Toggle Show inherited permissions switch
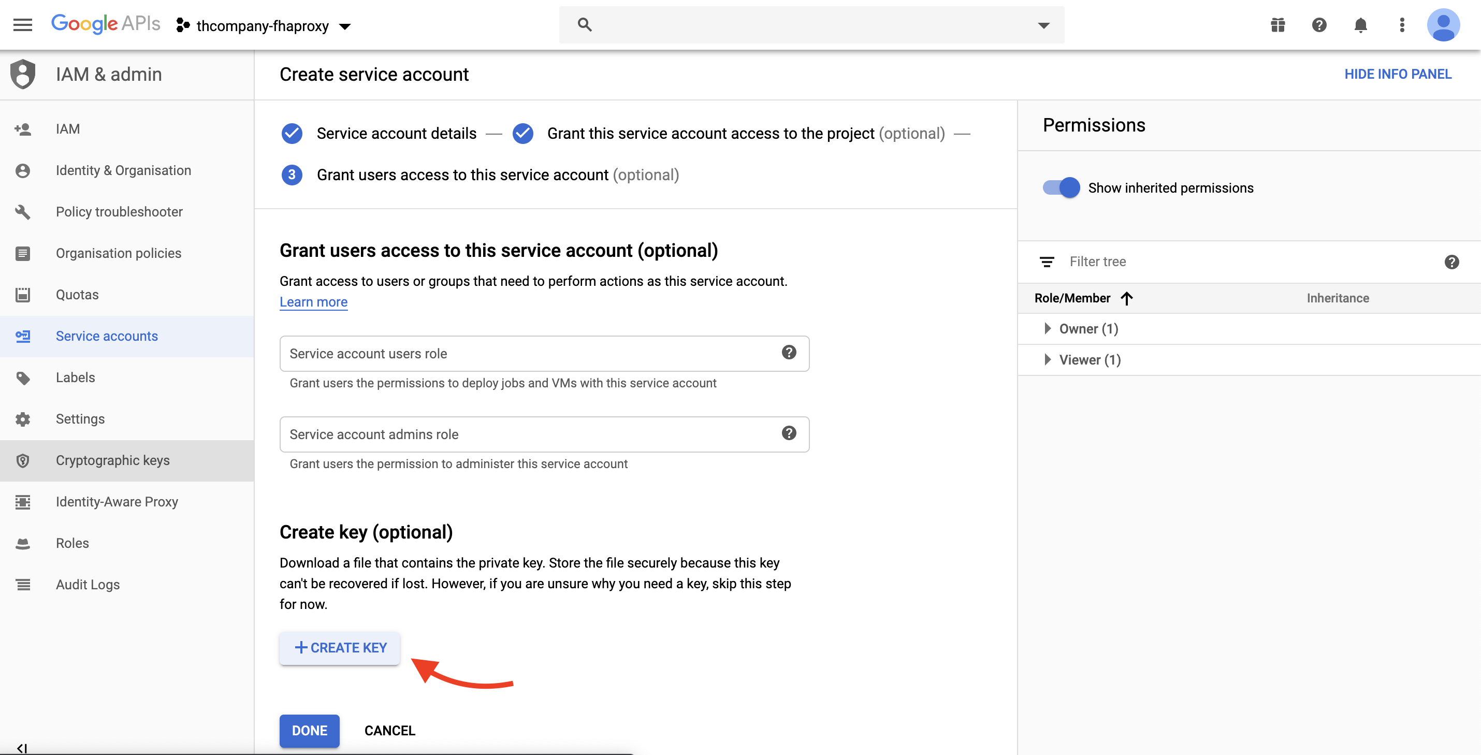This screenshot has width=1481, height=755. 1061,187
